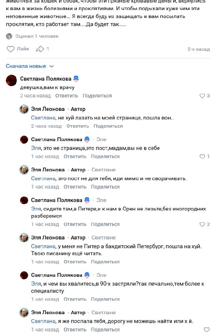Like the comment "это не страница,это пост"
This screenshot has height=336, width=213.
coord(202,156)
